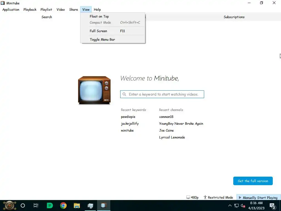Open the Help menu
281x211 pixels.
pyautogui.click(x=97, y=10)
